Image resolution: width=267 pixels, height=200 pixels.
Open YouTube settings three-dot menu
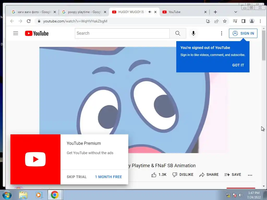click(x=222, y=33)
